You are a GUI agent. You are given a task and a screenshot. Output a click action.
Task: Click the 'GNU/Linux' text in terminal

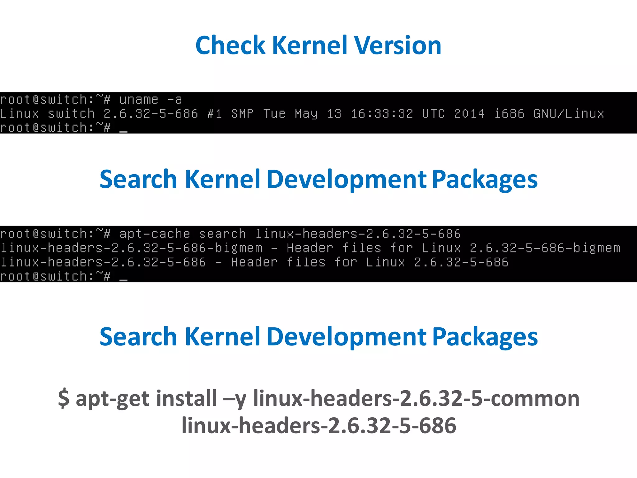[569, 114]
